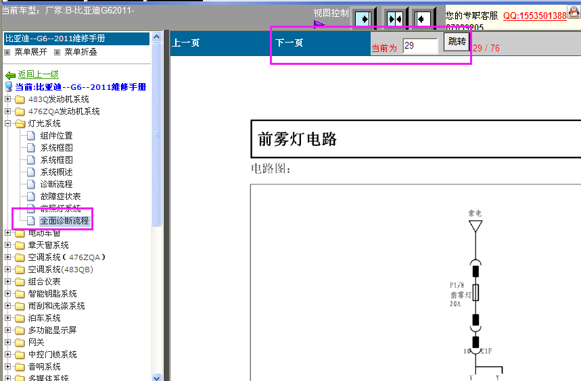Expand the 中控门锁系统 tree node
Image resolution: width=581 pixels, height=381 pixels.
click(x=8, y=355)
